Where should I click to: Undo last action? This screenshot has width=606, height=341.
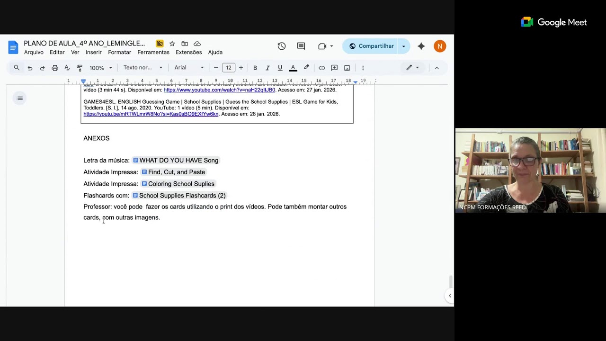point(30,68)
